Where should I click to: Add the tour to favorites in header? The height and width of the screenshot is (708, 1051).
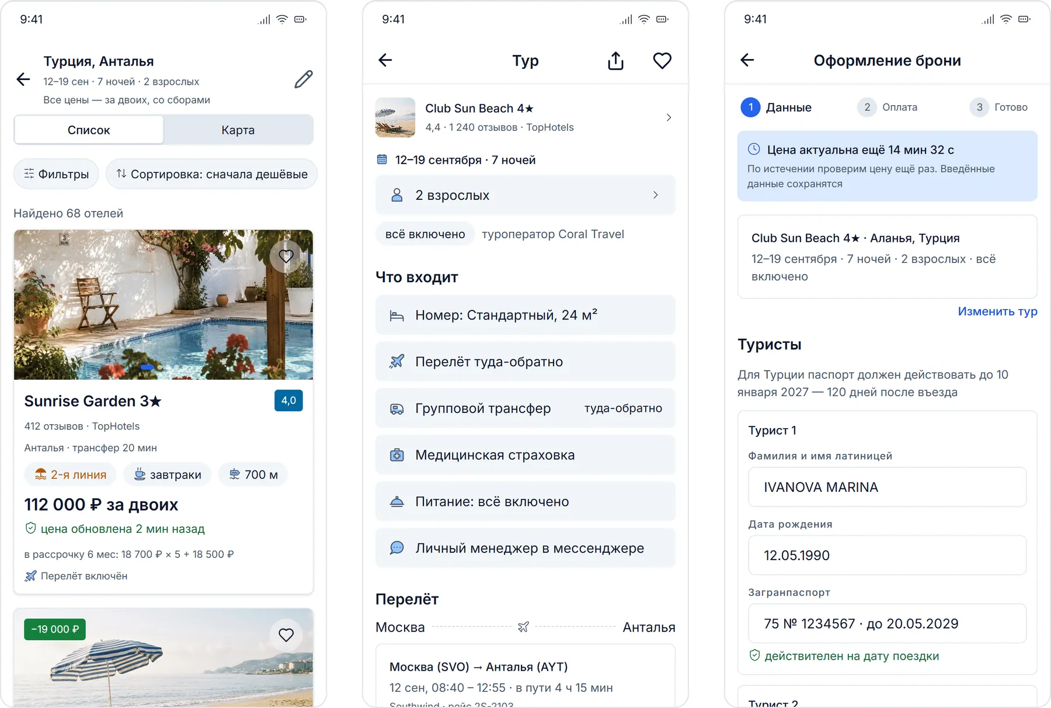click(x=662, y=61)
